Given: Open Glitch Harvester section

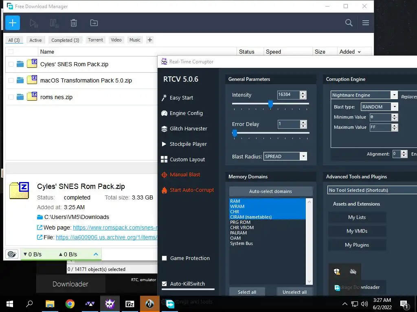Looking at the screenshot, I should coord(184,129).
